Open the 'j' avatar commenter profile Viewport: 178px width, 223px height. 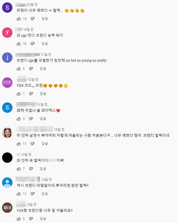tap(7, 58)
